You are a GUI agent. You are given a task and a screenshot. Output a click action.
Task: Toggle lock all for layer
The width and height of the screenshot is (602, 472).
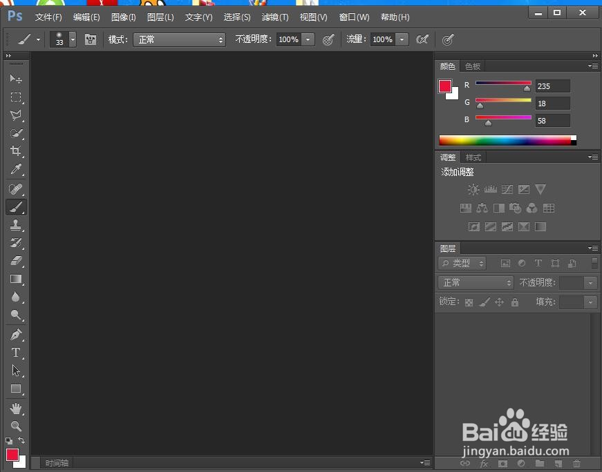(x=515, y=302)
